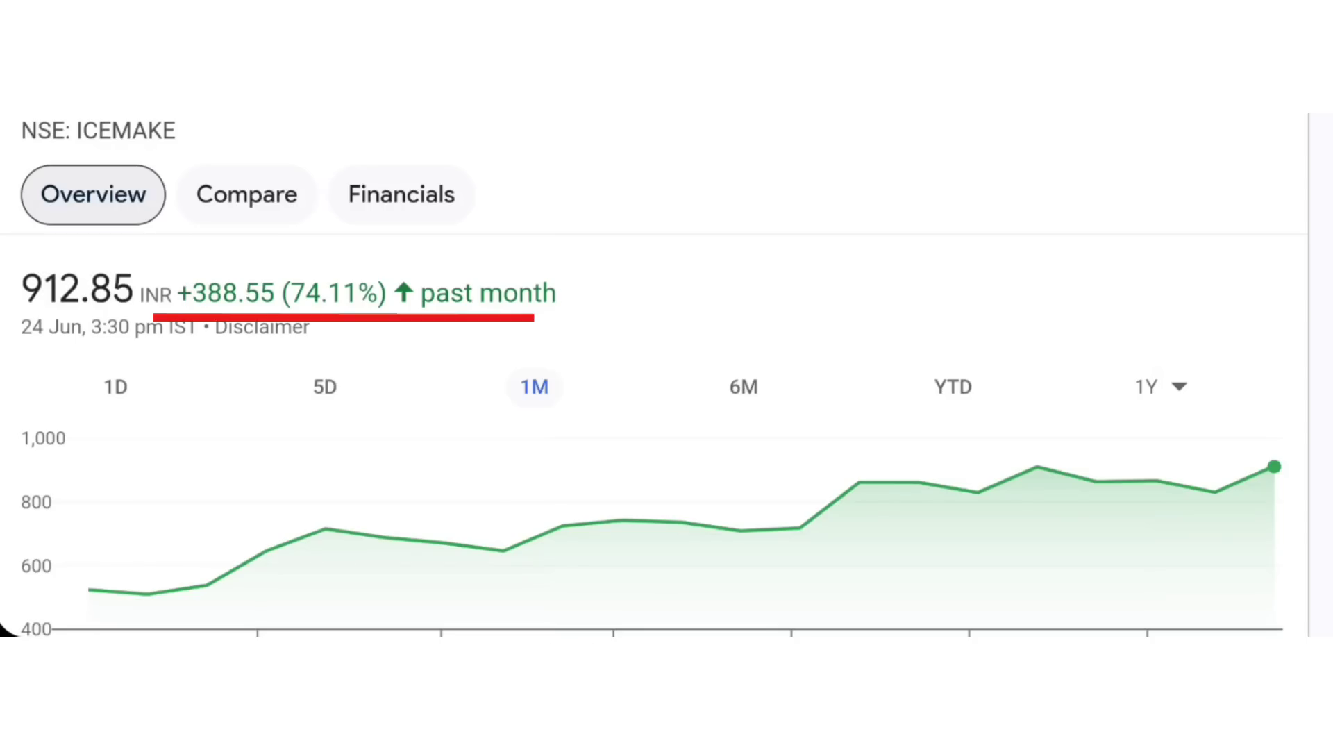1333x750 pixels.
Task: Click the 400 y-axis label
Action: (x=36, y=629)
